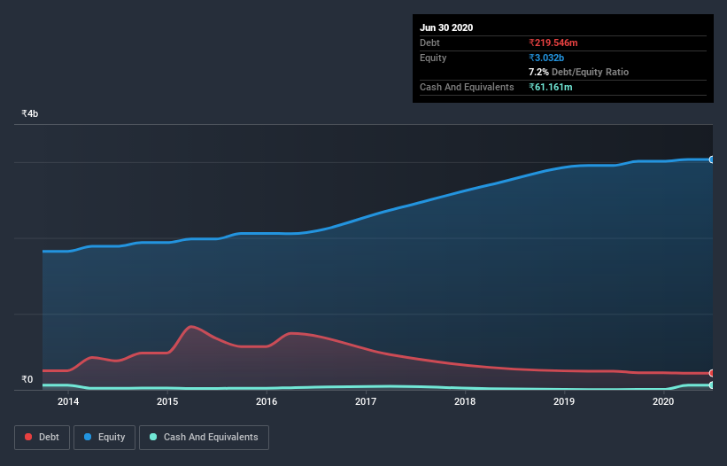
Task: Click the ₹219.546m debt value
Action: (553, 43)
